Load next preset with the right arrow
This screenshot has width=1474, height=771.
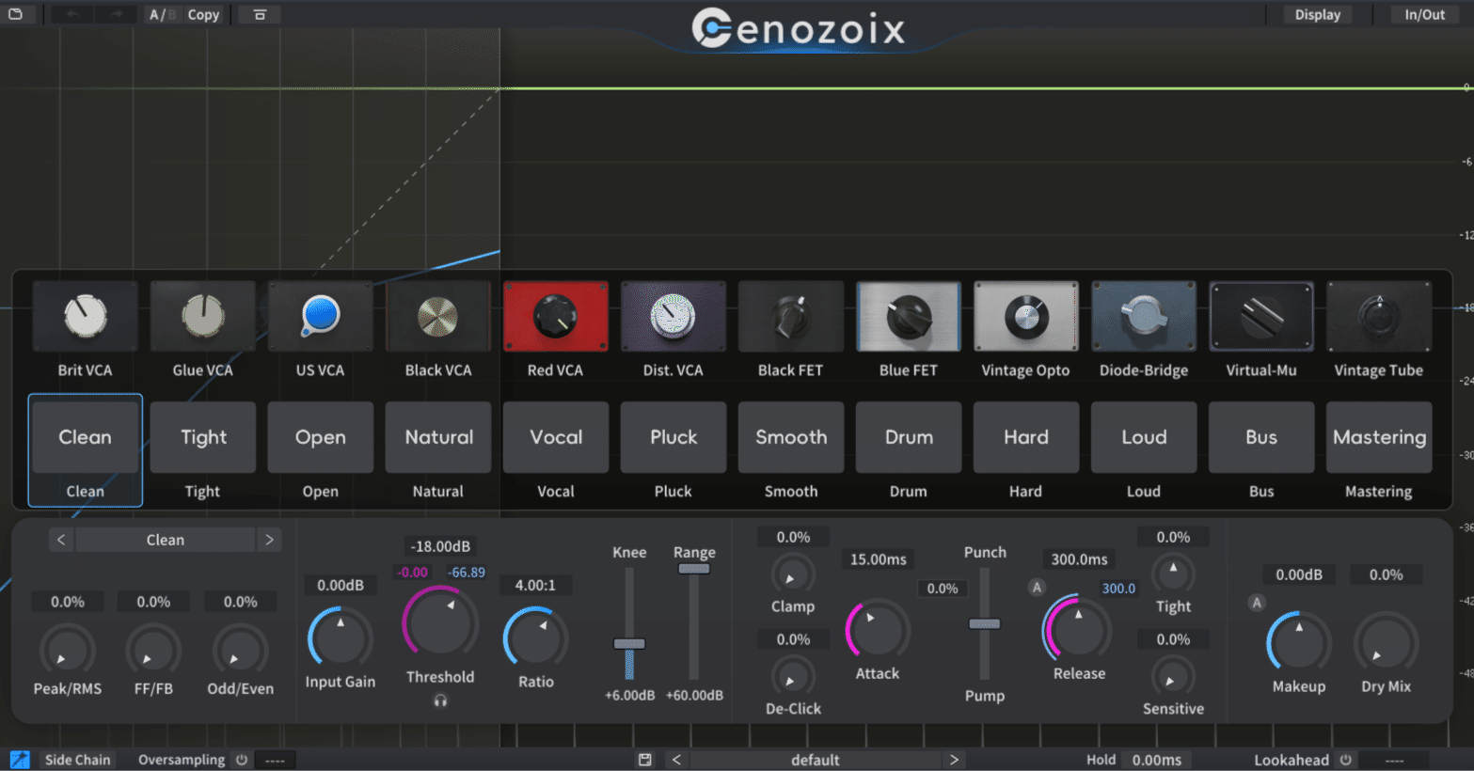[x=954, y=759]
